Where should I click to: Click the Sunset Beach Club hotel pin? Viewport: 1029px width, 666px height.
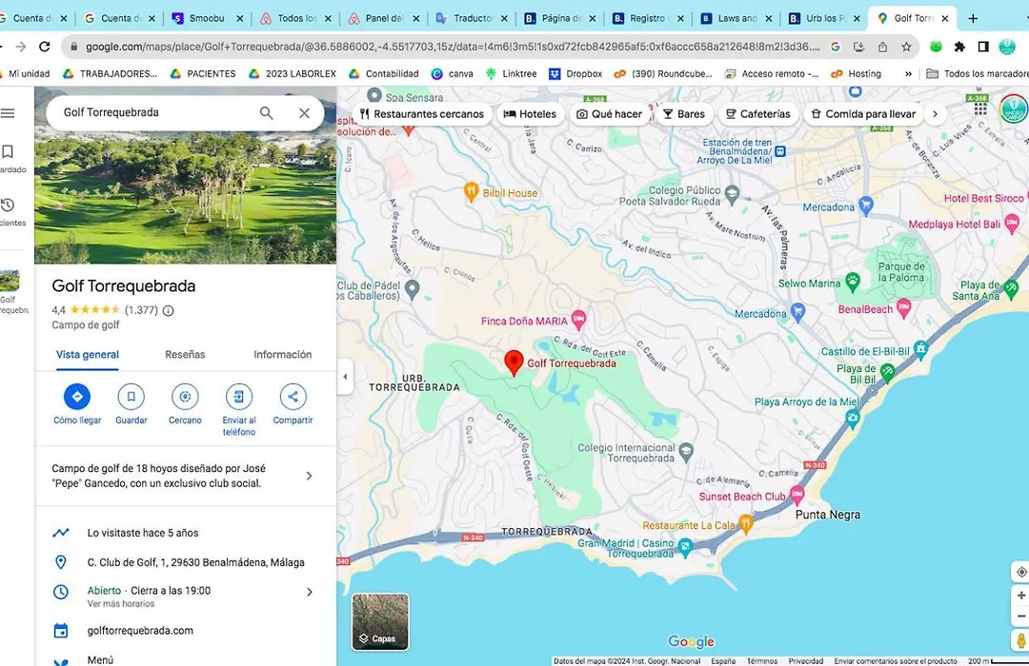[x=797, y=495]
